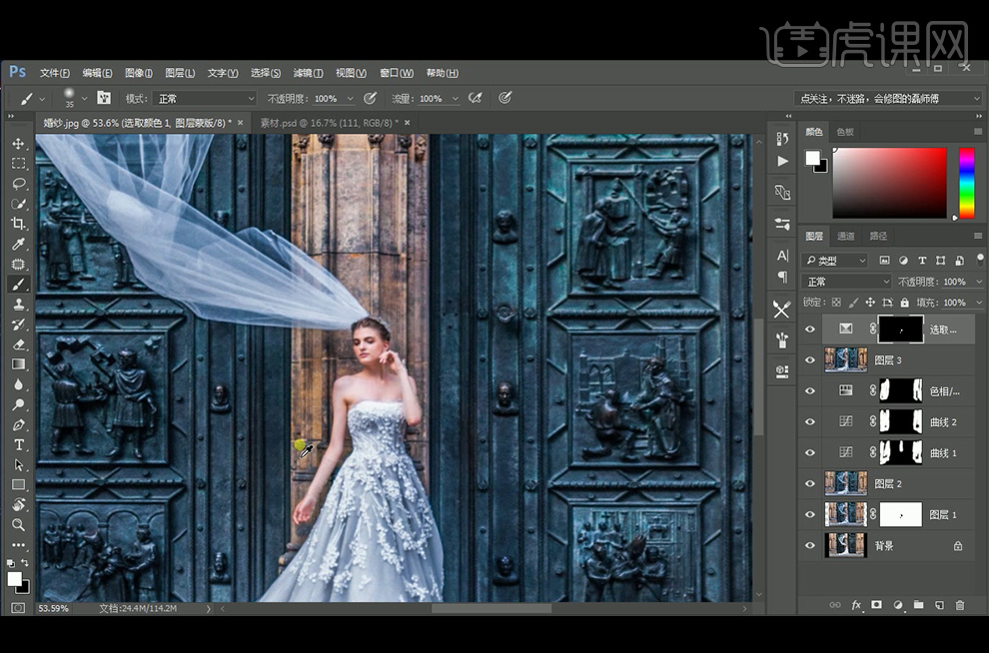The width and height of the screenshot is (989, 653).
Task: Select the Zoom tool
Action: pyautogui.click(x=18, y=524)
